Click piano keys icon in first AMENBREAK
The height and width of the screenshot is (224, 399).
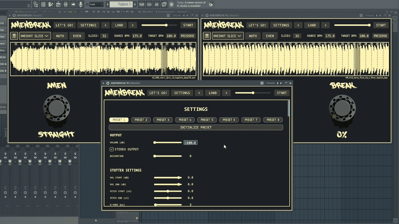(14, 36)
